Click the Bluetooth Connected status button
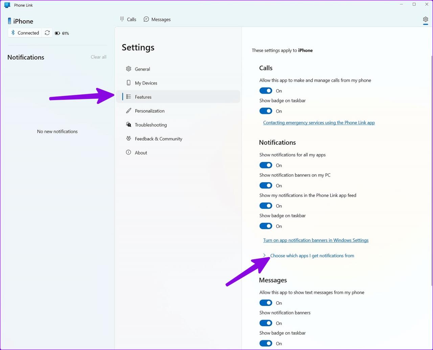Screen dimensions: 433x350 [25, 33]
